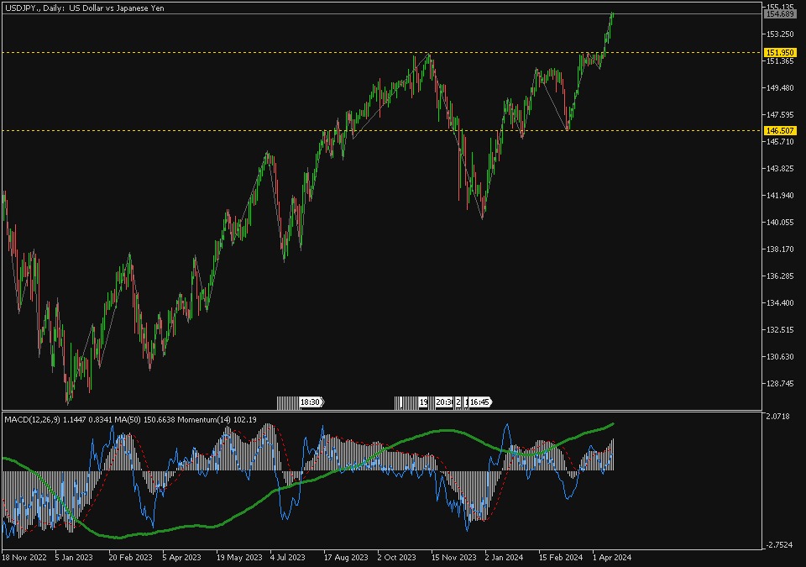The width and height of the screenshot is (806, 567).
Task: Click the 16:45 economic event marker
Action: [x=480, y=402]
